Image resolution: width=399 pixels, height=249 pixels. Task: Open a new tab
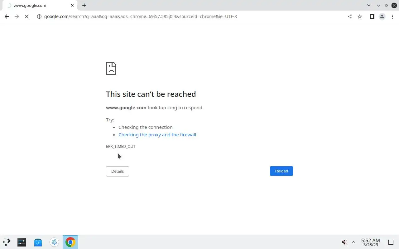[x=84, y=5]
